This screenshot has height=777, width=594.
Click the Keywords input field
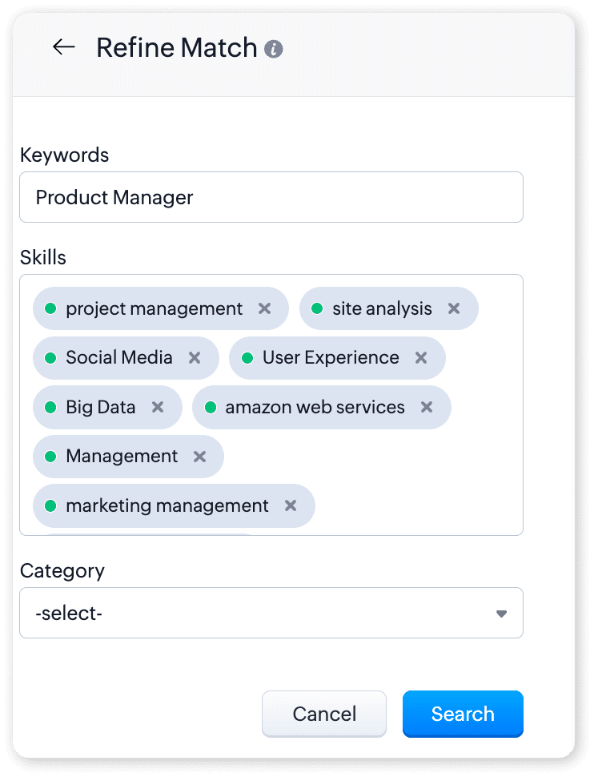pyautogui.click(x=271, y=197)
